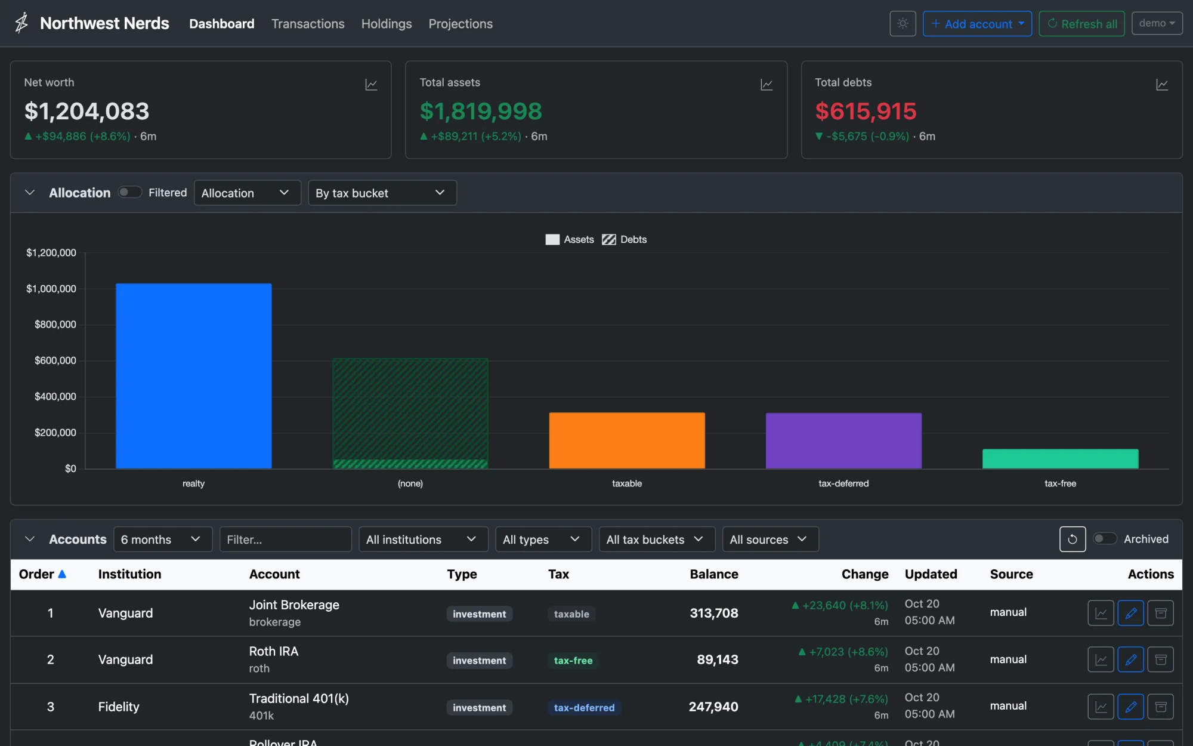Toggle the Archived accounts switch
This screenshot has width=1193, height=746.
point(1105,539)
